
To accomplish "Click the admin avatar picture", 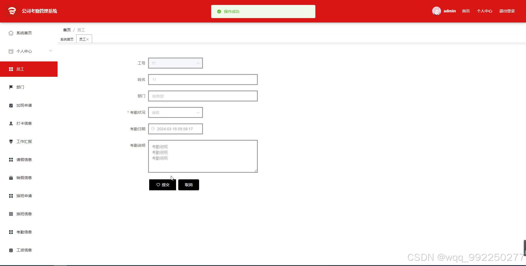I will pos(436,11).
